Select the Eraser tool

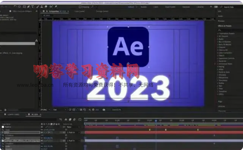(46, 7)
